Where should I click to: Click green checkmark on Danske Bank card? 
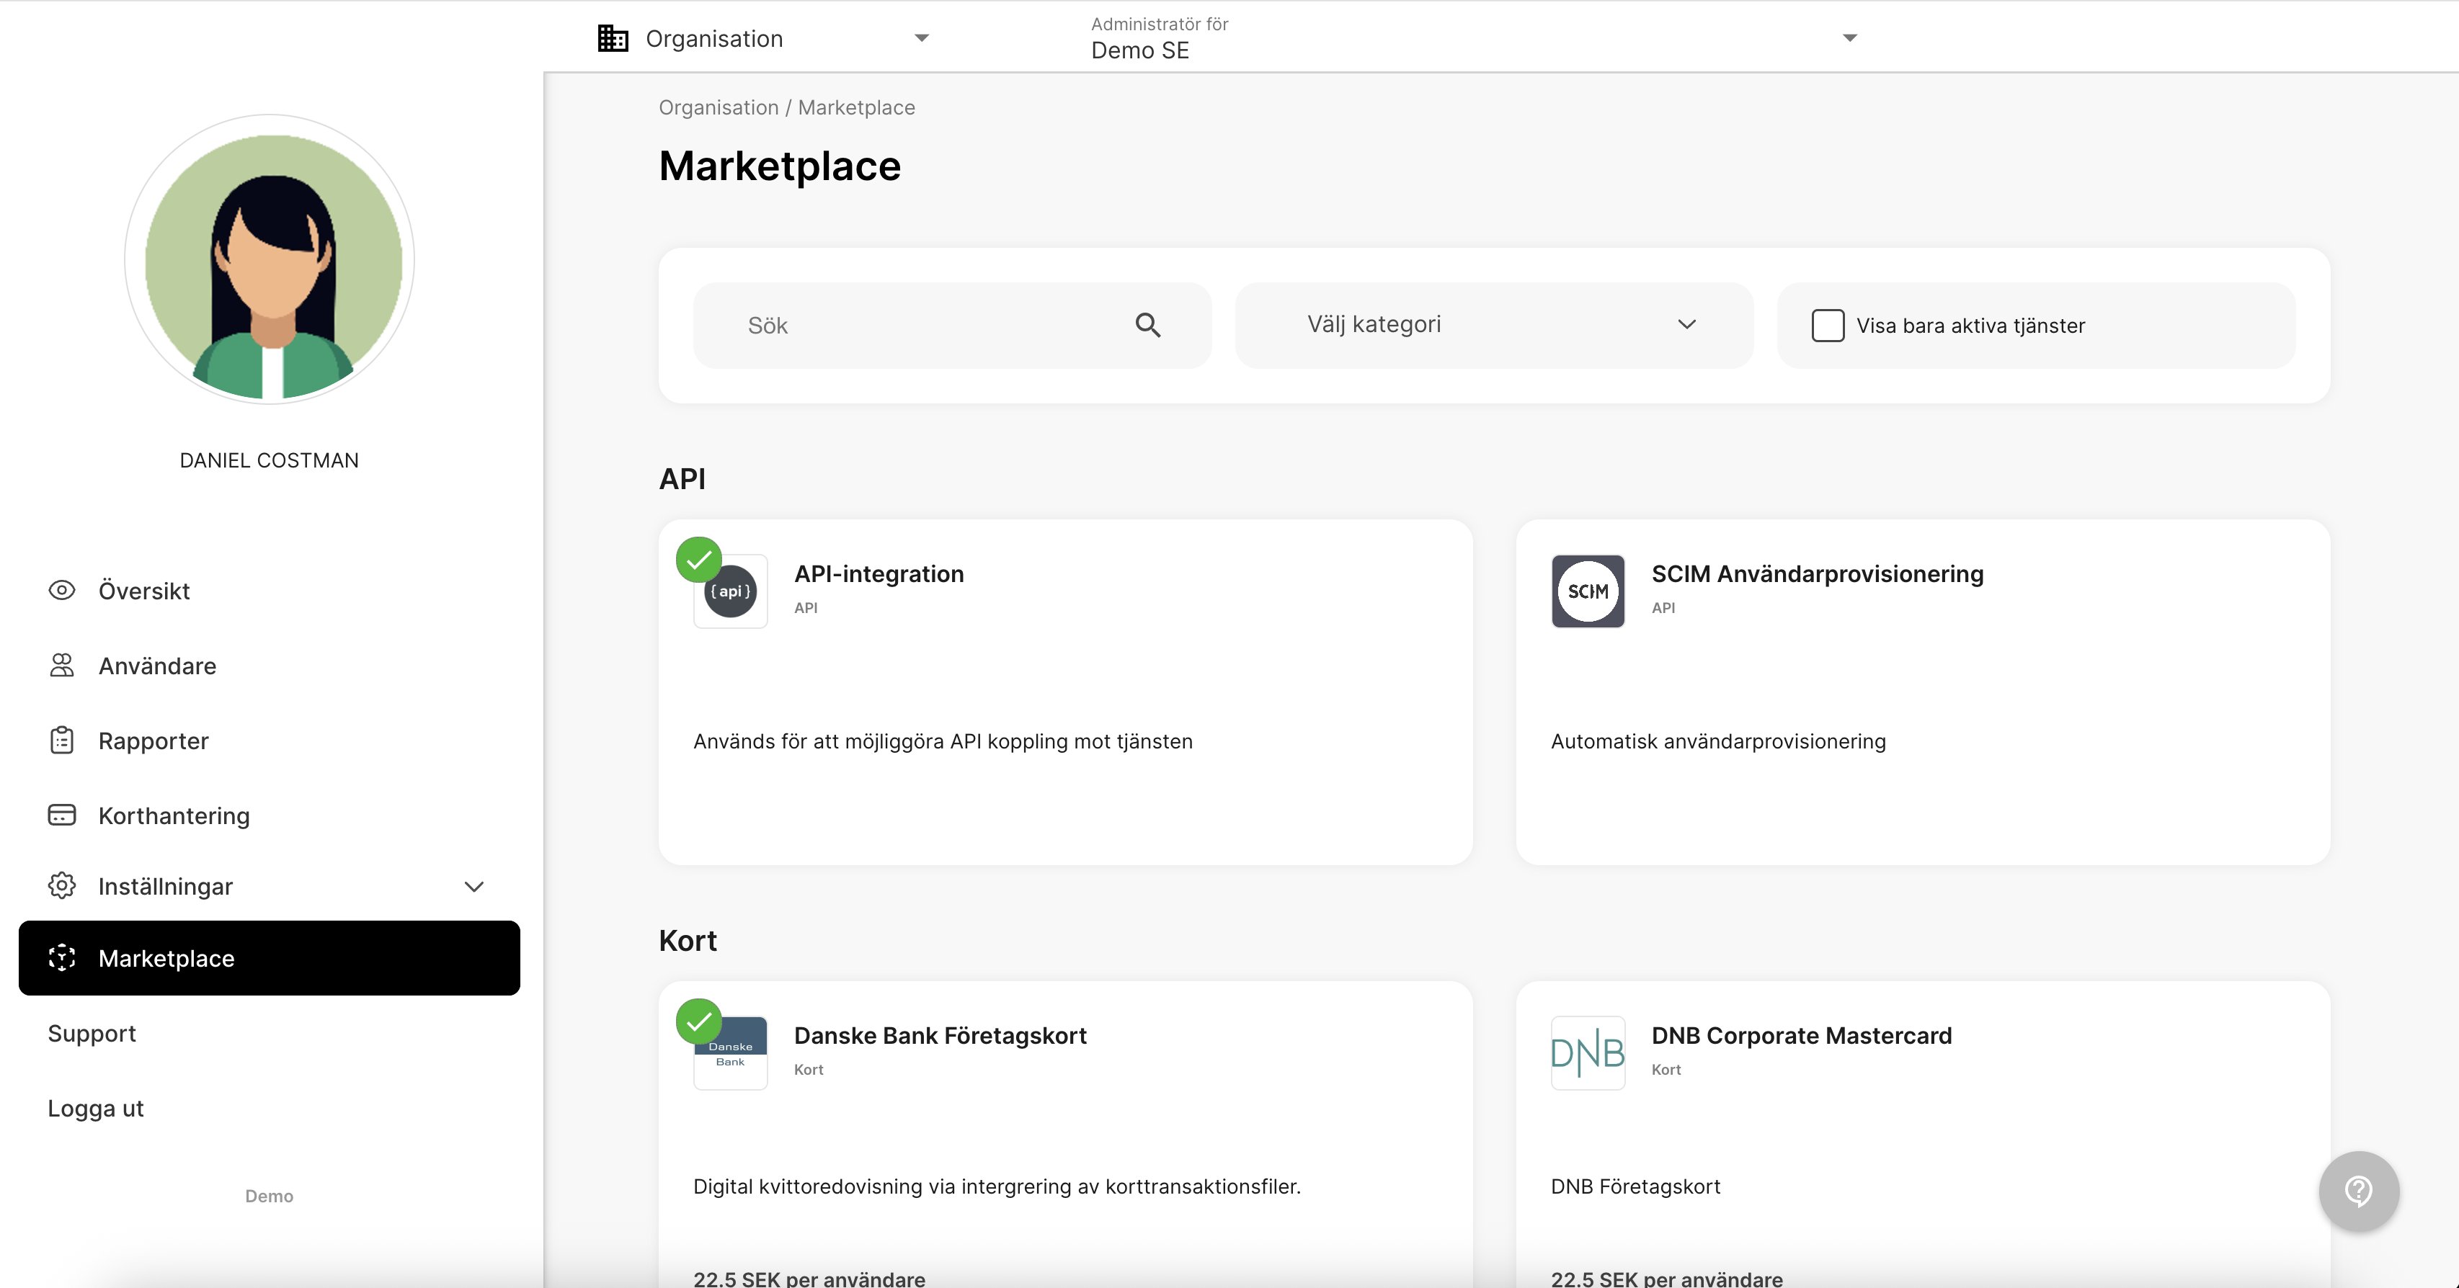(699, 1021)
